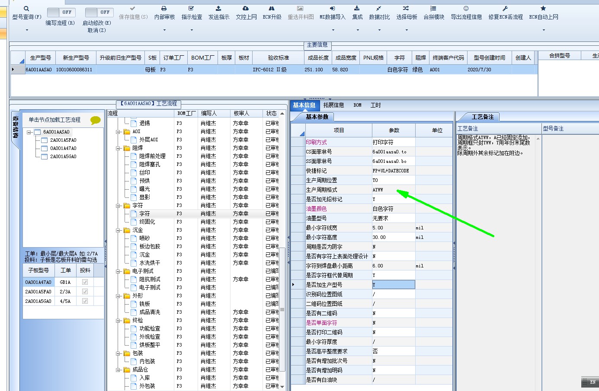Collapse the 6A001AASA0 root tree node
This screenshot has width=599, height=391.
point(29,132)
